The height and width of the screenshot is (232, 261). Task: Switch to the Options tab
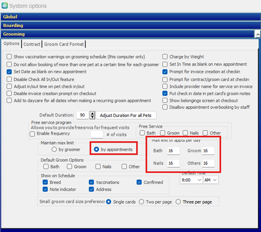click(11, 43)
